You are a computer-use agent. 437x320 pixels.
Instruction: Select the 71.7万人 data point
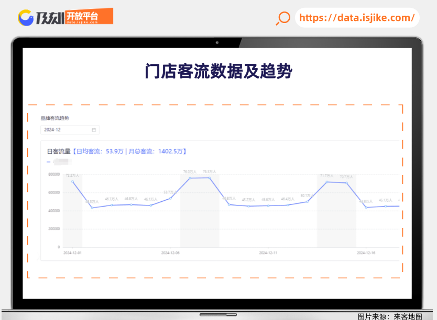[x=327, y=182]
